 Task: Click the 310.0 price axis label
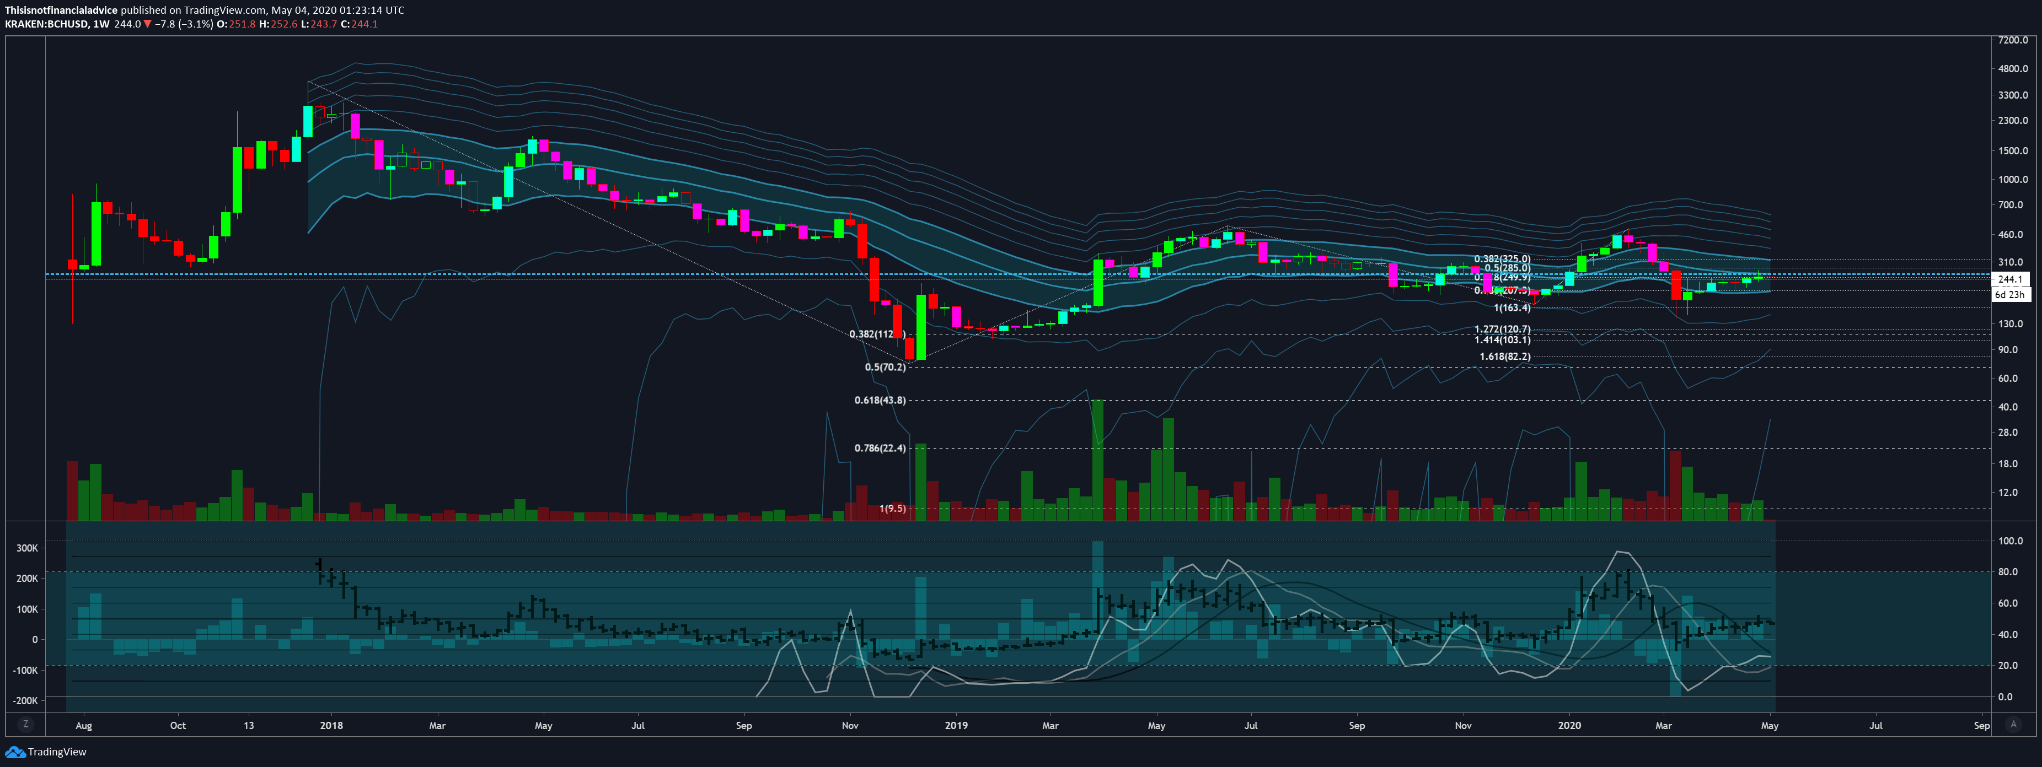tap(2011, 262)
